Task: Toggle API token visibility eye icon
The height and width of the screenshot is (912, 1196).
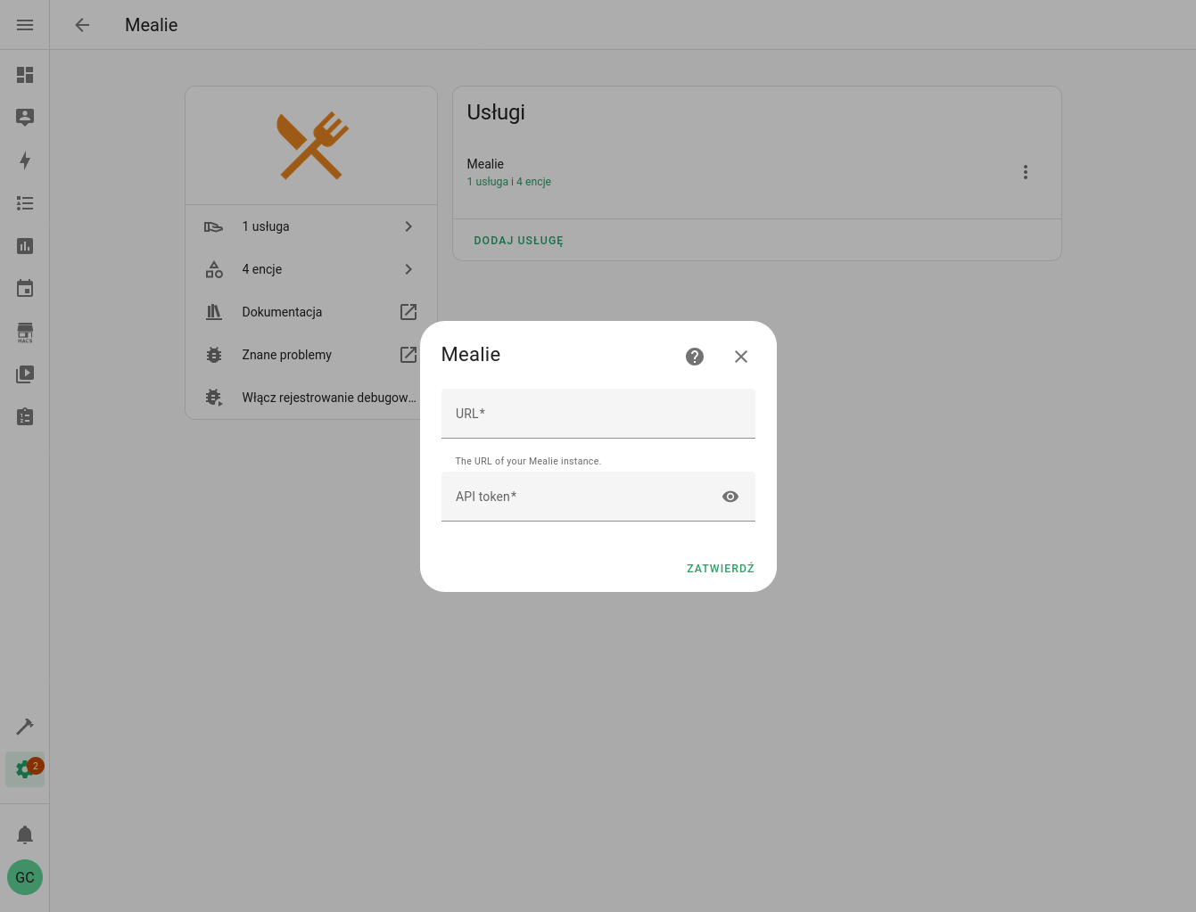Action: (x=730, y=497)
